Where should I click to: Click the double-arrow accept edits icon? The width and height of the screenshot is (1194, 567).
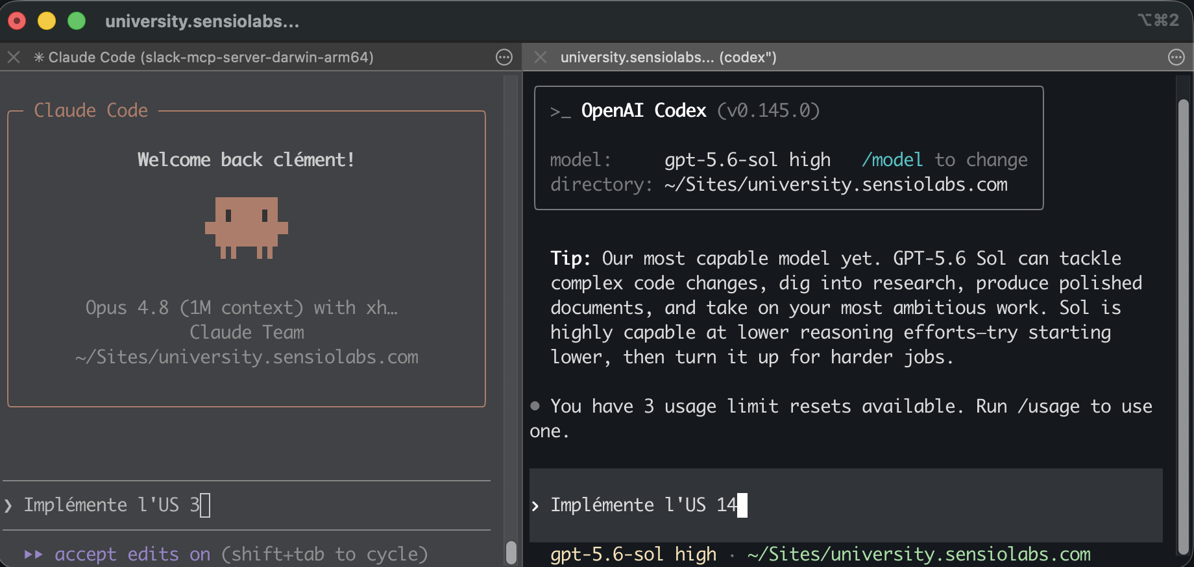pyautogui.click(x=33, y=554)
